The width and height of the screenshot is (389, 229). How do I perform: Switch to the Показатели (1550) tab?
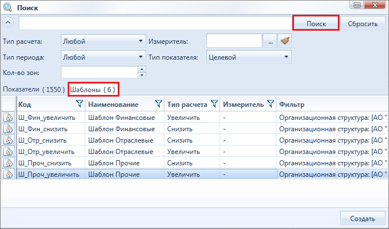(x=34, y=89)
